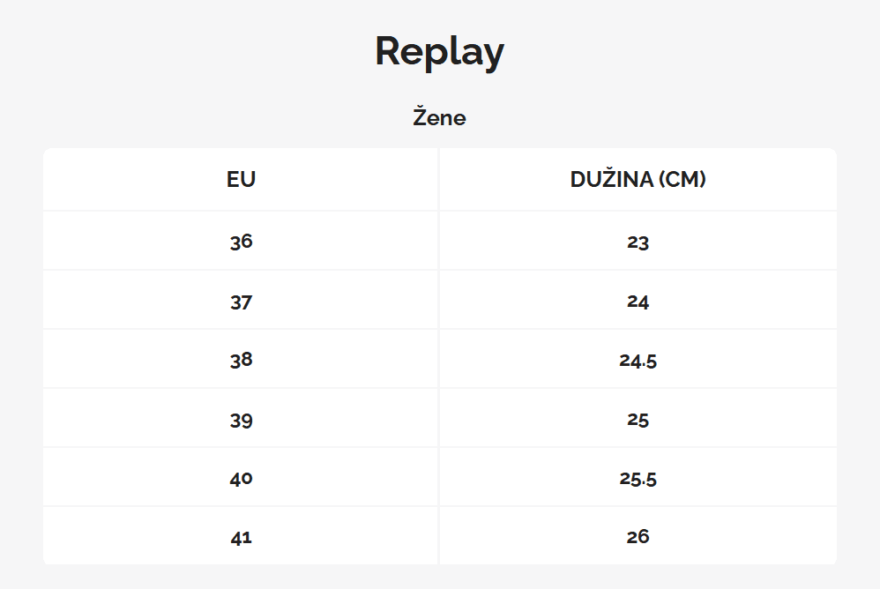Click the word DUŽINA in the header
The height and width of the screenshot is (589, 880).
coord(609,180)
